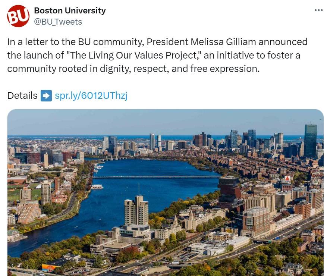Viewport: 324px width, 276px height.
Task: Click the @BU_Tweets handle
Action: (58, 22)
